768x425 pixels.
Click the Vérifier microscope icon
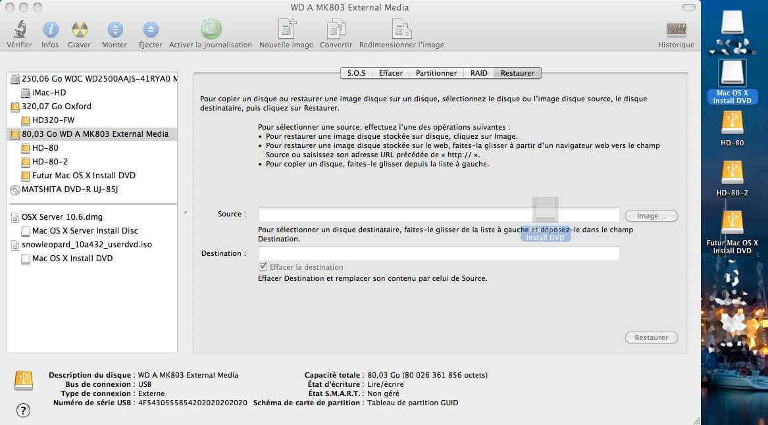(19, 30)
